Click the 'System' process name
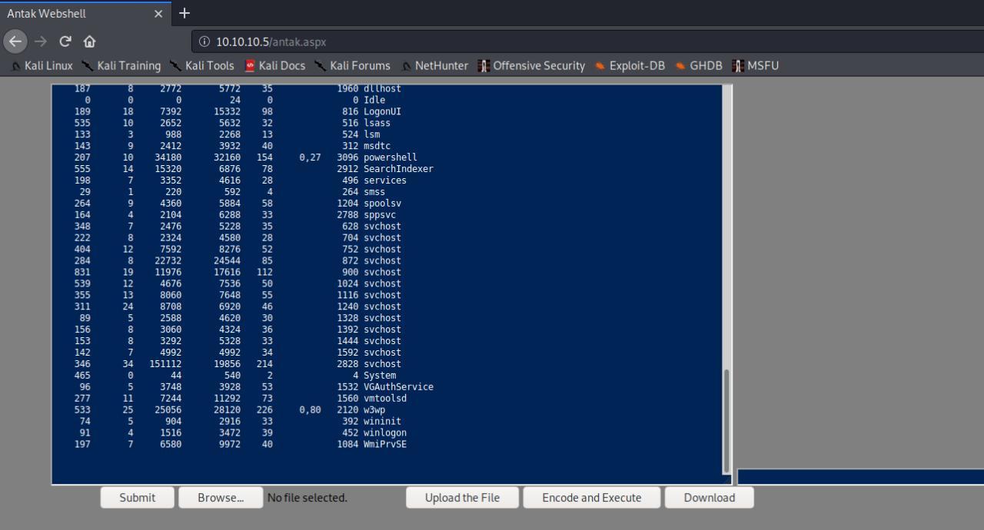This screenshot has width=984, height=530. [380, 376]
